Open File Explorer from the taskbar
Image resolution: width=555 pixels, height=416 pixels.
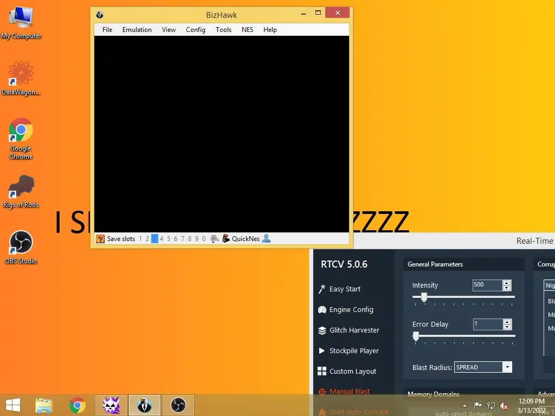point(44,405)
